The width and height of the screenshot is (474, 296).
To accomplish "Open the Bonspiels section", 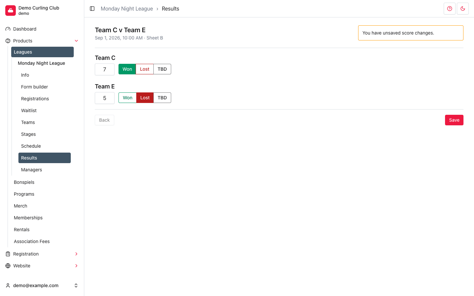I will point(42,182).
